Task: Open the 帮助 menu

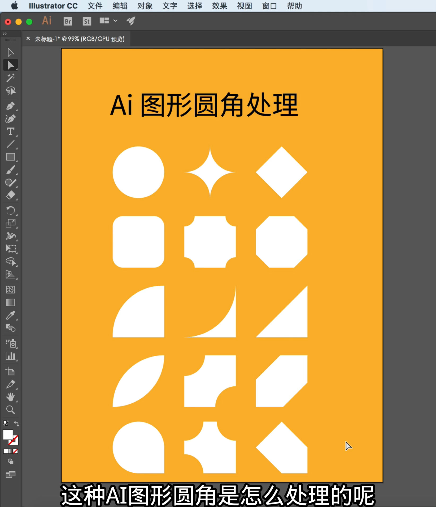Action: coord(294,6)
